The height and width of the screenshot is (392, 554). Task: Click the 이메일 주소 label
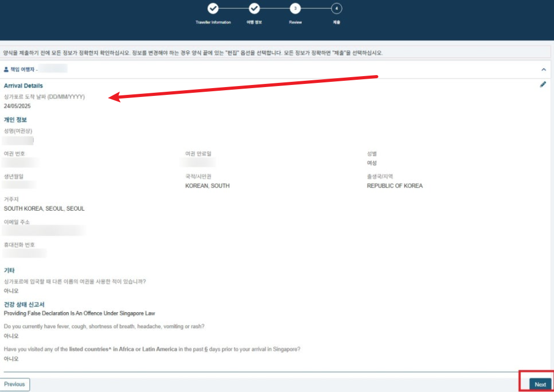point(17,222)
